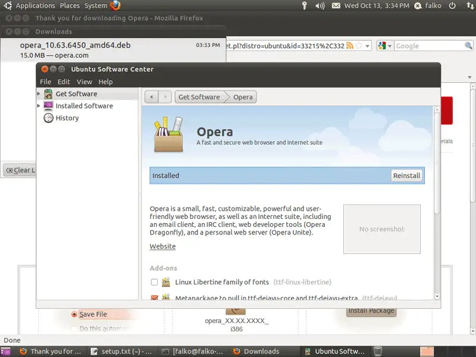The width and height of the screenshot is (476, 357).
Task: Select the opera_10.63.6450_amd64.deb download entry
Action: 113,50
